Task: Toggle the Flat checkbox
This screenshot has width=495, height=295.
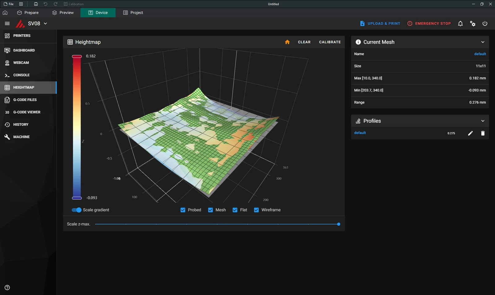Action: click(x=235, y=210)
